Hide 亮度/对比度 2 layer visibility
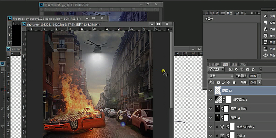Screen dimensions: 276x138 [x=210, y=127]
